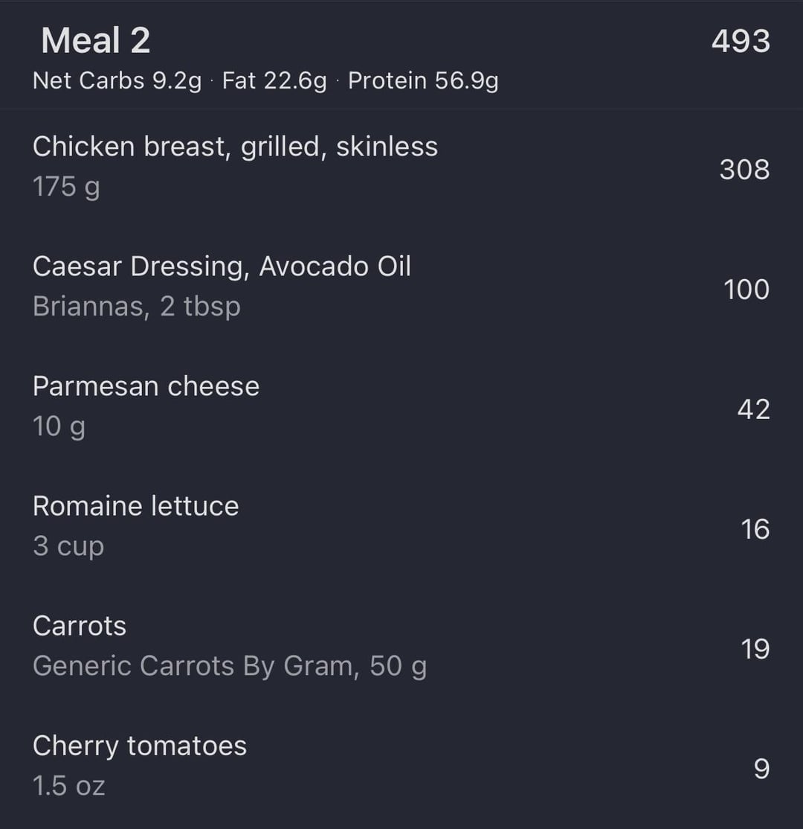Tap the 493 total calories value
Image resolution: width=803 pixels, height=829 pixels.
741,41
